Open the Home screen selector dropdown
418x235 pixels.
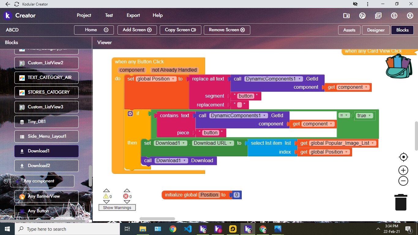(x=94, y=30)
